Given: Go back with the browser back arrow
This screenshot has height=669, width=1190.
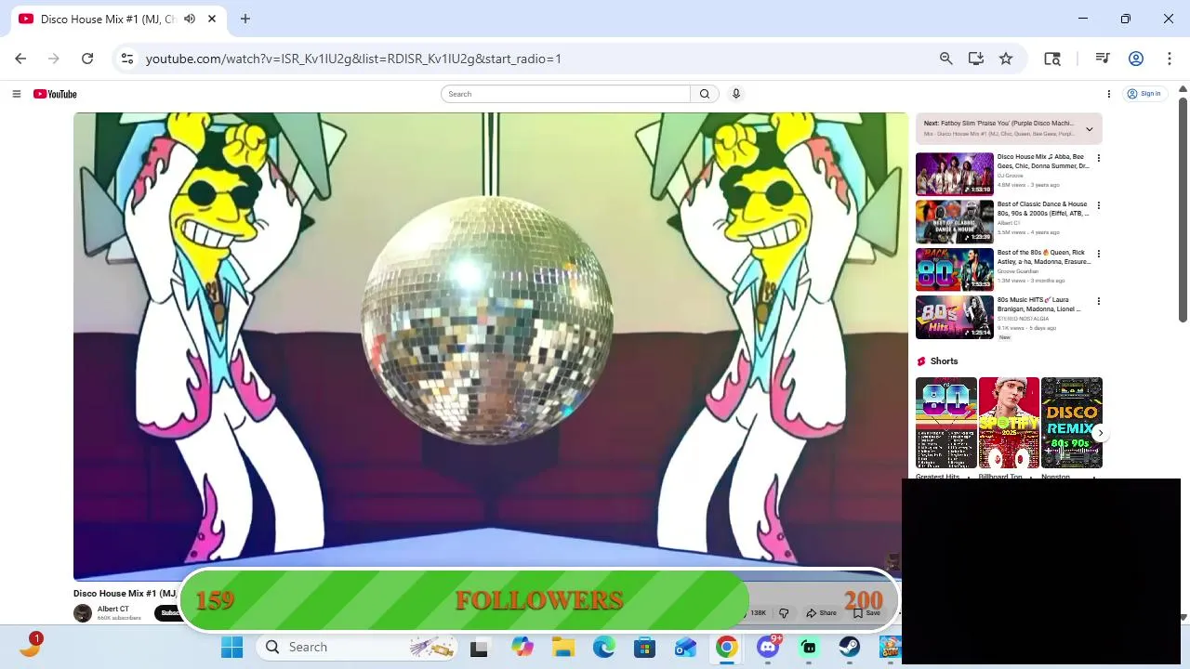Looking at the screenshot, I should [20, 59].
